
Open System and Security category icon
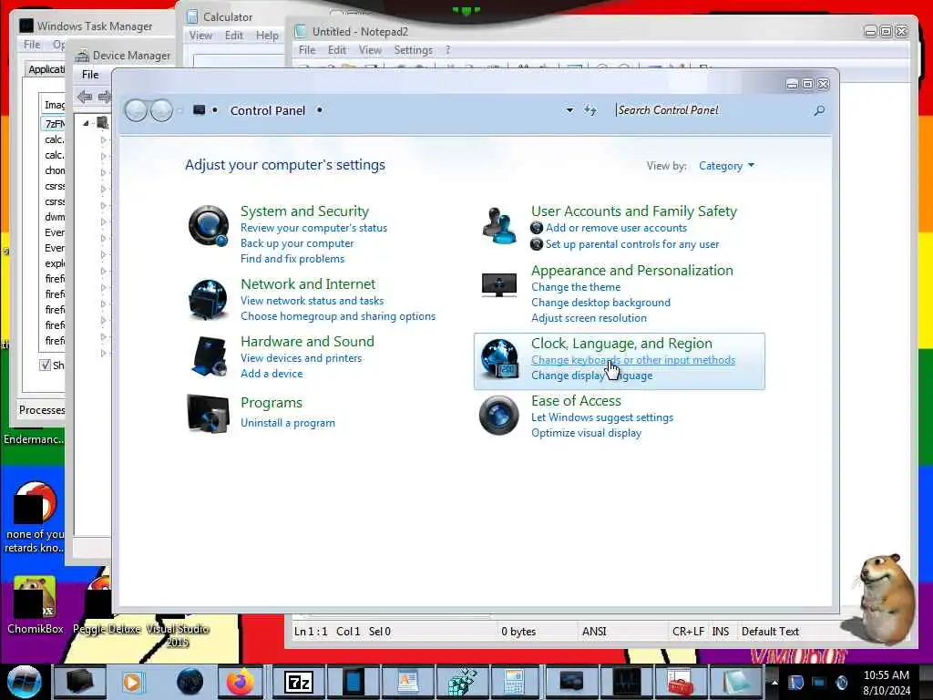click(209, 226)
